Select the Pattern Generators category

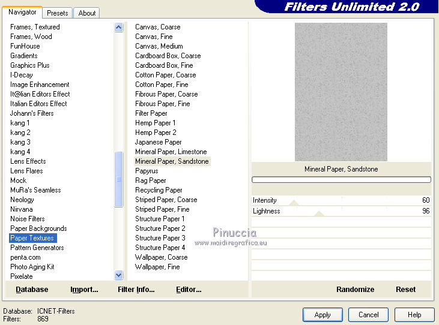pyautogui.click(x=37, y=248)
